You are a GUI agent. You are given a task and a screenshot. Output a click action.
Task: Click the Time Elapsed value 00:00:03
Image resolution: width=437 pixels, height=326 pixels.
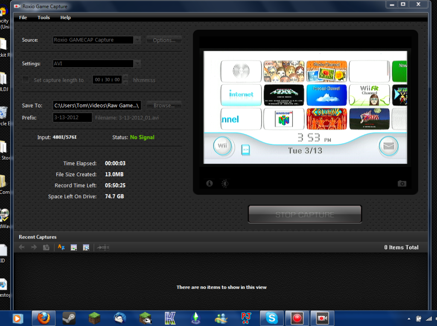pyautogui.click(x=115, y=163)
